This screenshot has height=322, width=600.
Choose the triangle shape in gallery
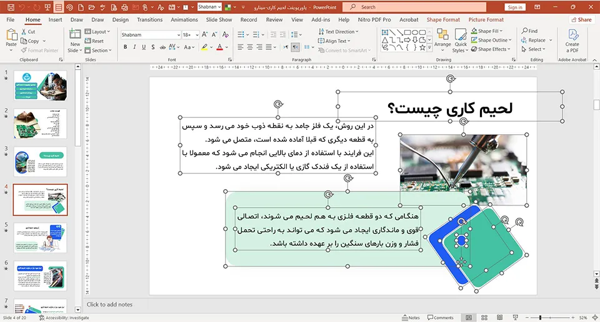pyautogui.click(x=385, y=40)
